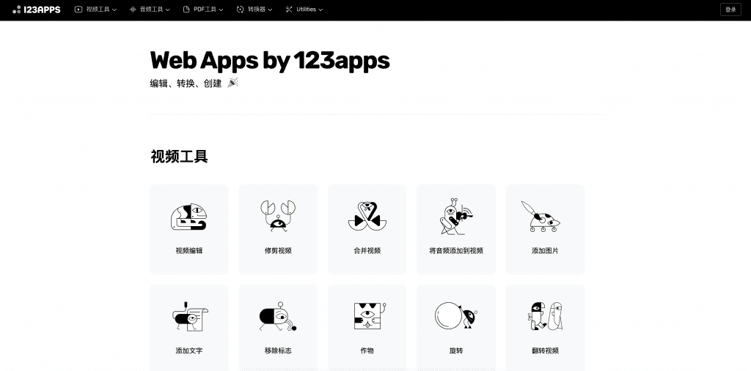The height and width of the screenshot is (371, 751).
Task: Click the flamingo icon for 合并视频
Action: coord(367,217)
